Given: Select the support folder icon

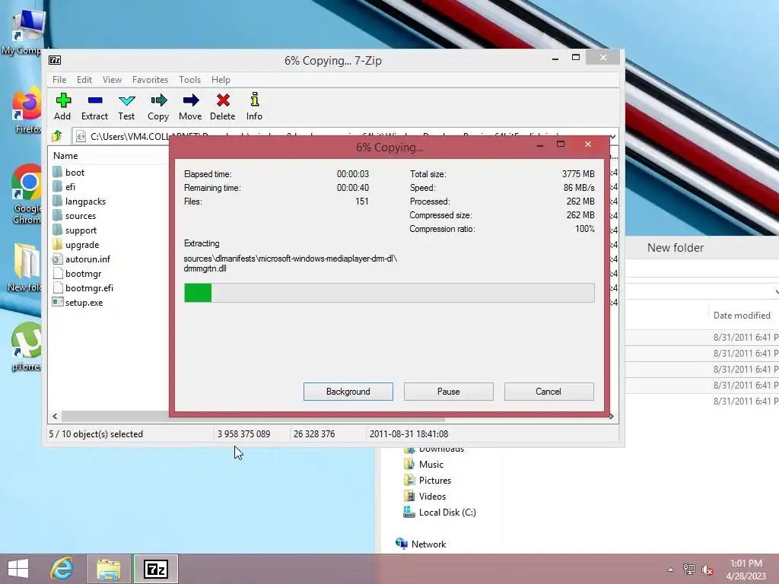Looking at the screenshot, I should click(57, 230).
